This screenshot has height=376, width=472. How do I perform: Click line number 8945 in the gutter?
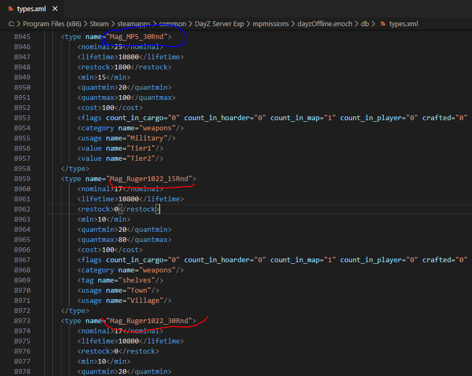coord(22,37)
